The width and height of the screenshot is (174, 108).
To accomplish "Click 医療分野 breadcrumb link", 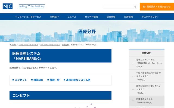I will point(65,45).
